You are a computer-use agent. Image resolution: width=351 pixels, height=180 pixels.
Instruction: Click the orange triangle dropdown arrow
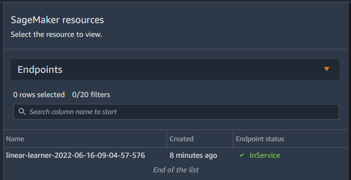pos(327,69)
